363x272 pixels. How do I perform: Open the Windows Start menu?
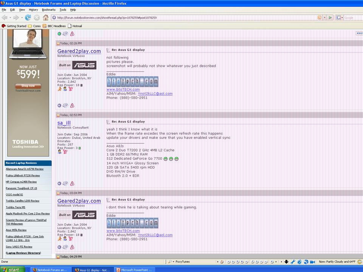tap(12, 269)
